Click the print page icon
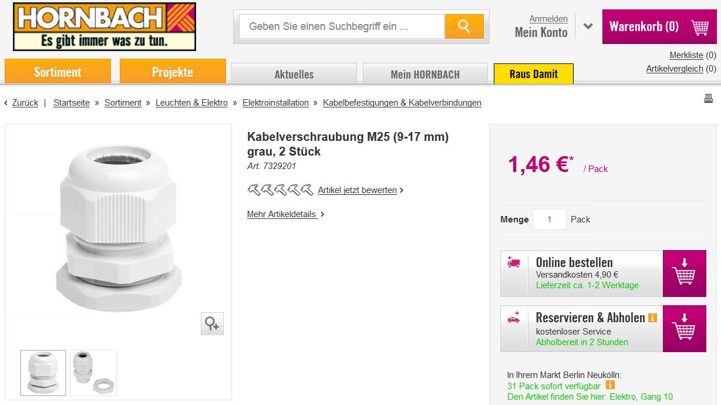The image size is (721, 405). coord(708,99)
